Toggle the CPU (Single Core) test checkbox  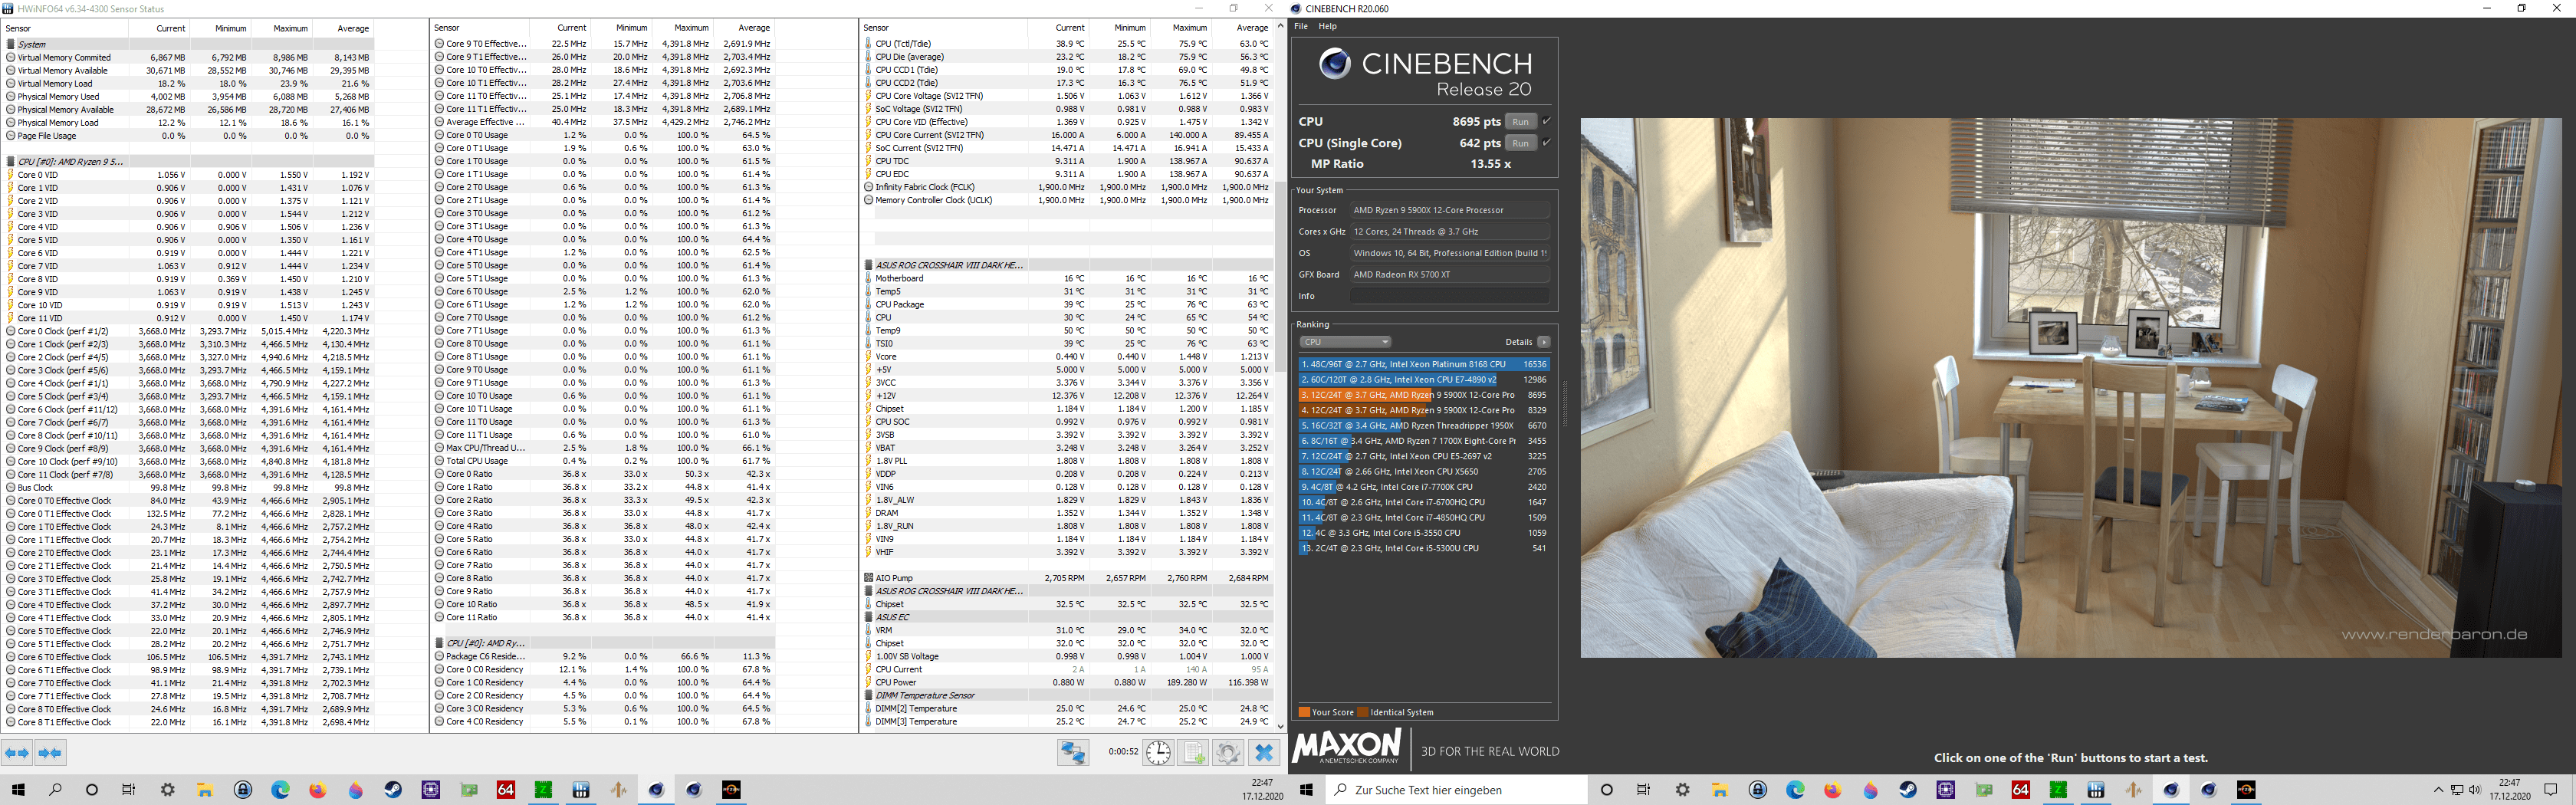[x=1547, y=143]
